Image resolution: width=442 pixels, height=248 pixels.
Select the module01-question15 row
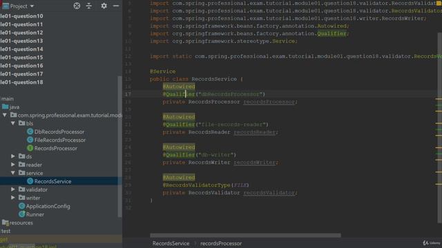click(21, 57)
